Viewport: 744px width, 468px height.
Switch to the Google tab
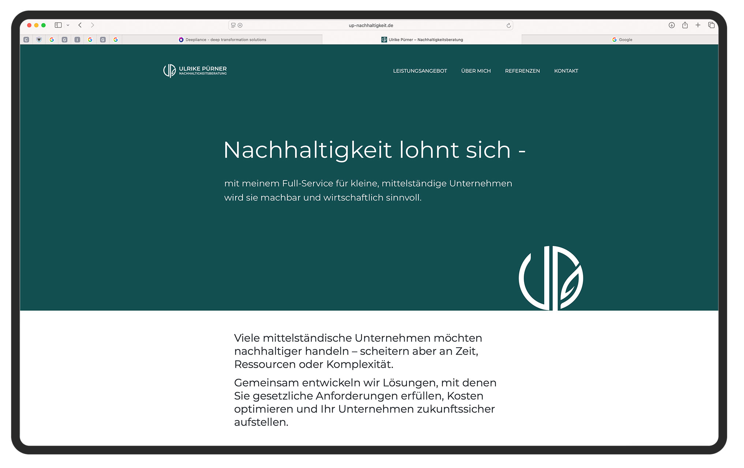tap(623, 39)
